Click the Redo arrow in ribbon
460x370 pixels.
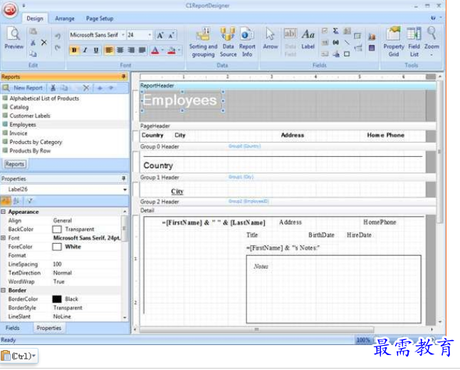(58, 47)
